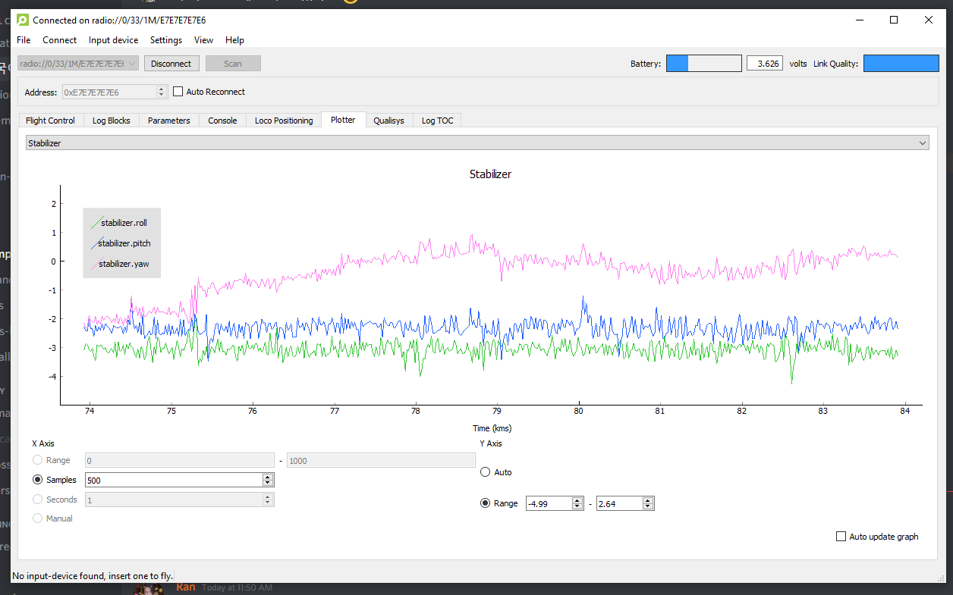This screenshot has height=595, width=953.
Task: Expand the Stabilizer plot selection dropdown
Action: click(x=923, y=142)
